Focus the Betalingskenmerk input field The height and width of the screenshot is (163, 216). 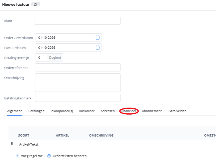[x=78, y=98]
